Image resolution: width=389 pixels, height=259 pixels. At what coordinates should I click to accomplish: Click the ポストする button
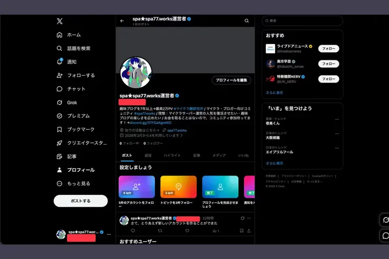[x=80, y=201]
